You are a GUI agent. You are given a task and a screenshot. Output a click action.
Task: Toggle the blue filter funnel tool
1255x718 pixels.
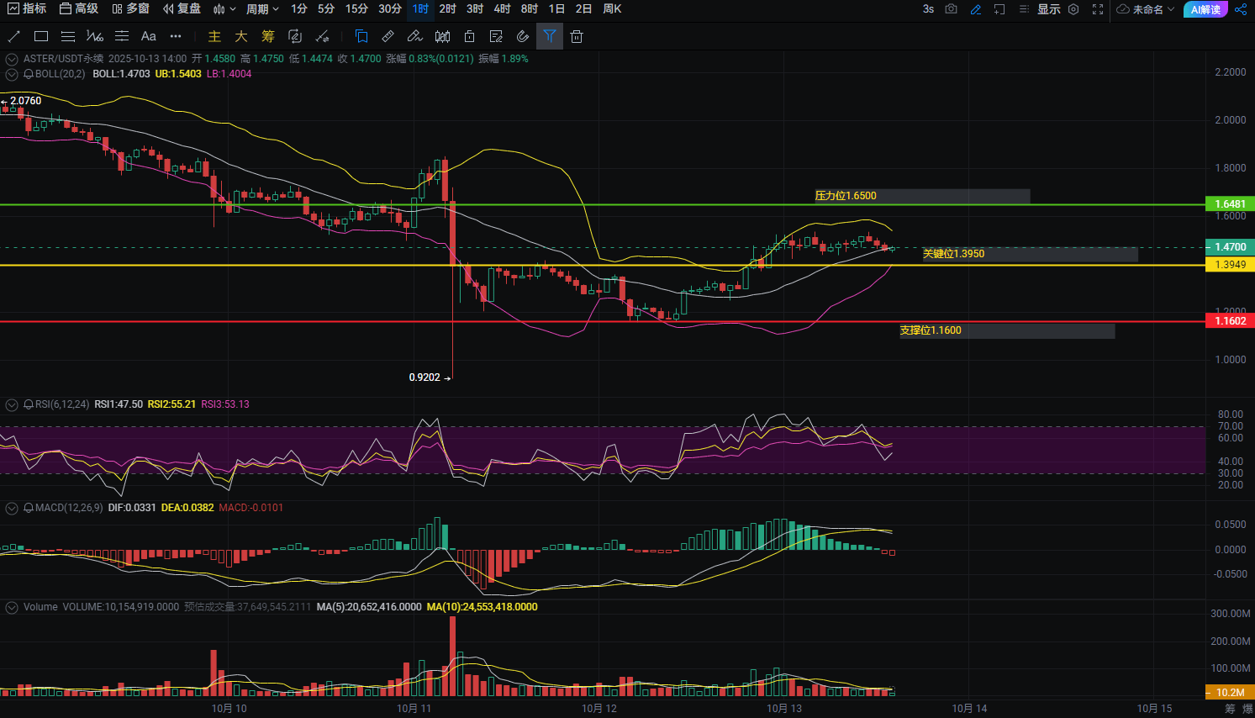pos(550,36)
